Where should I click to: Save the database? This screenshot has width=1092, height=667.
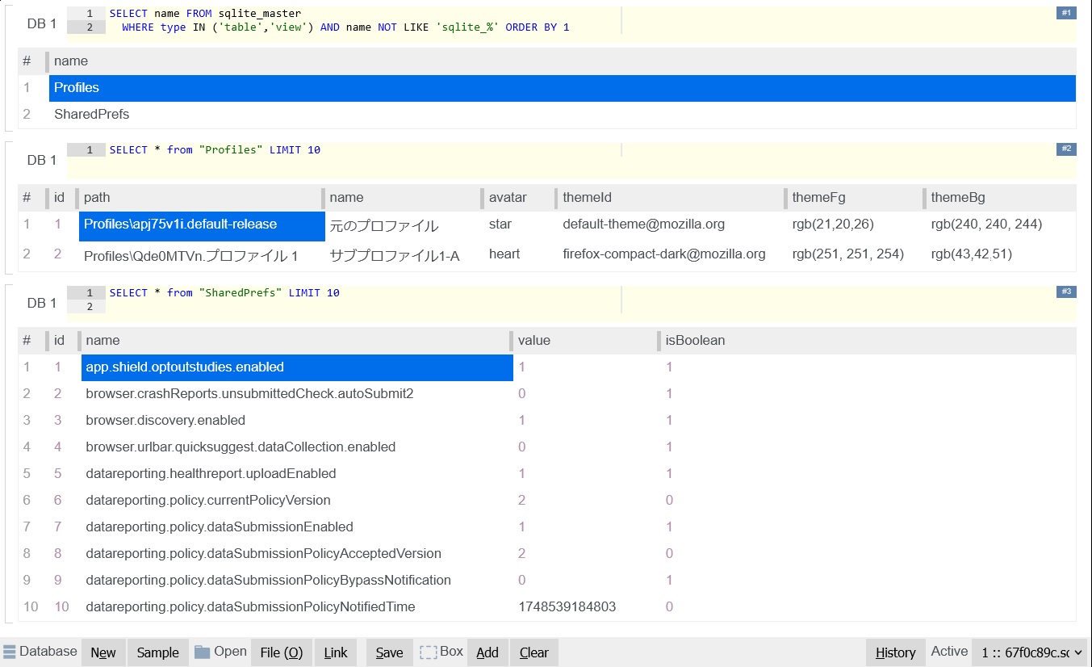tap(389, 652)
